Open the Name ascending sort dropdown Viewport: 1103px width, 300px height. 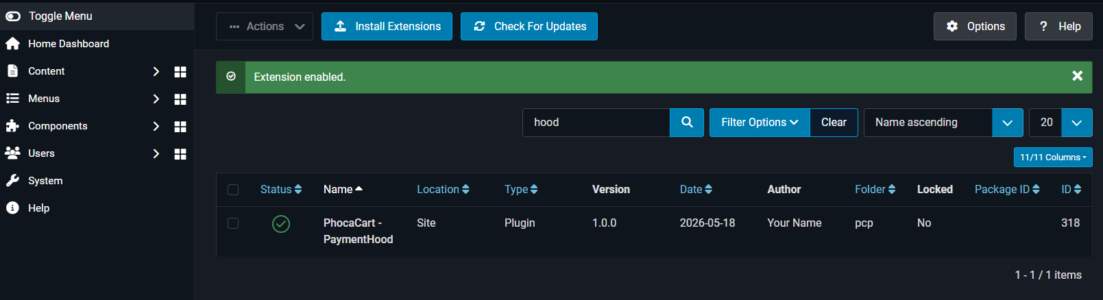[943, 123]
